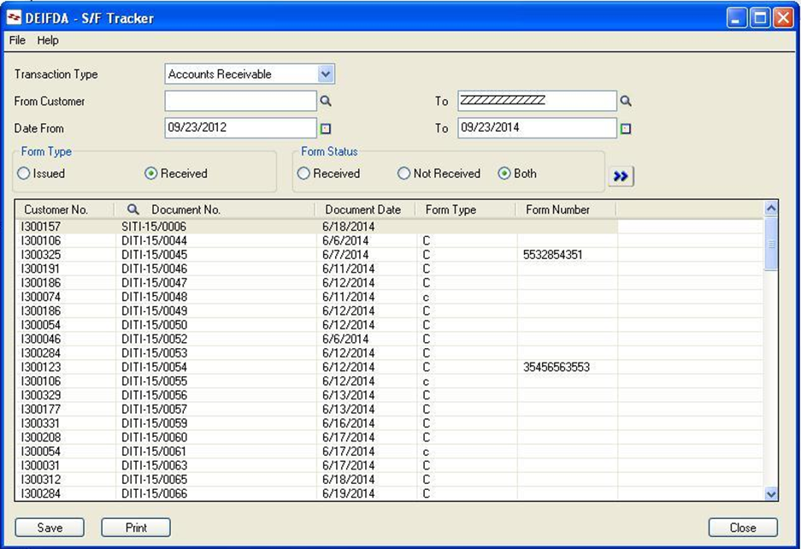Select document DITI-15/0053
The height and width of the screenshot is (549, 801).
tap(154, 352)
